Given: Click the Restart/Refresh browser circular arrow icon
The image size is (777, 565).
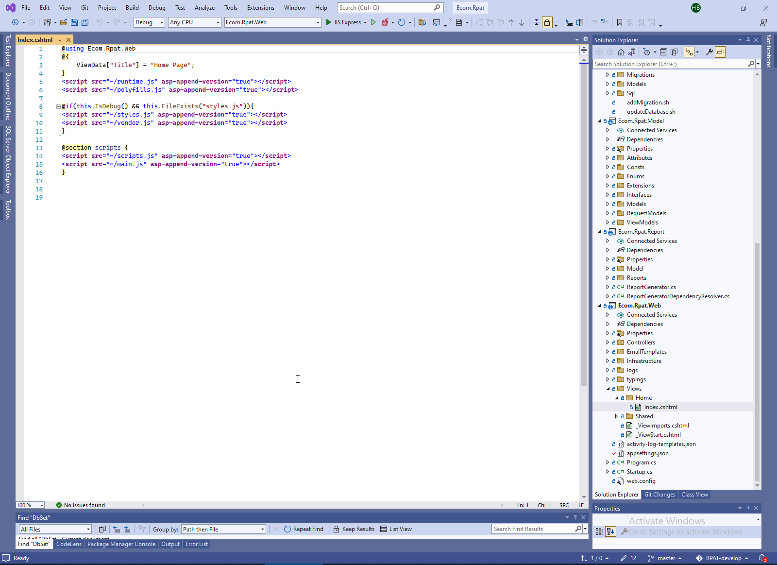Looking at the screenshot, I should [401, 22].
